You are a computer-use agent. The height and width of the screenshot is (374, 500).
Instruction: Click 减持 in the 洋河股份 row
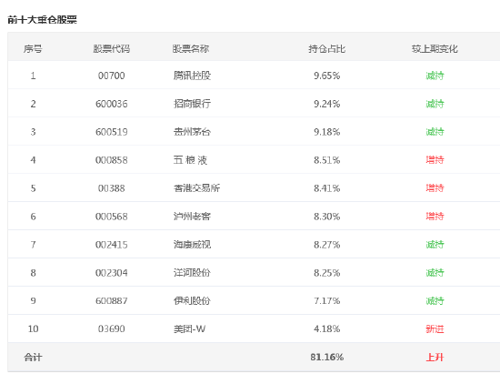tap(435, 272)
